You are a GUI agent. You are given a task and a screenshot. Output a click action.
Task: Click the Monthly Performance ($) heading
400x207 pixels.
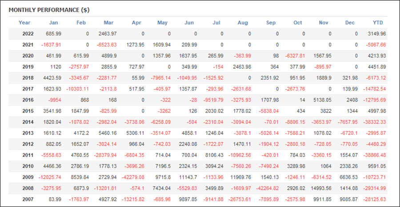point(49,10)
